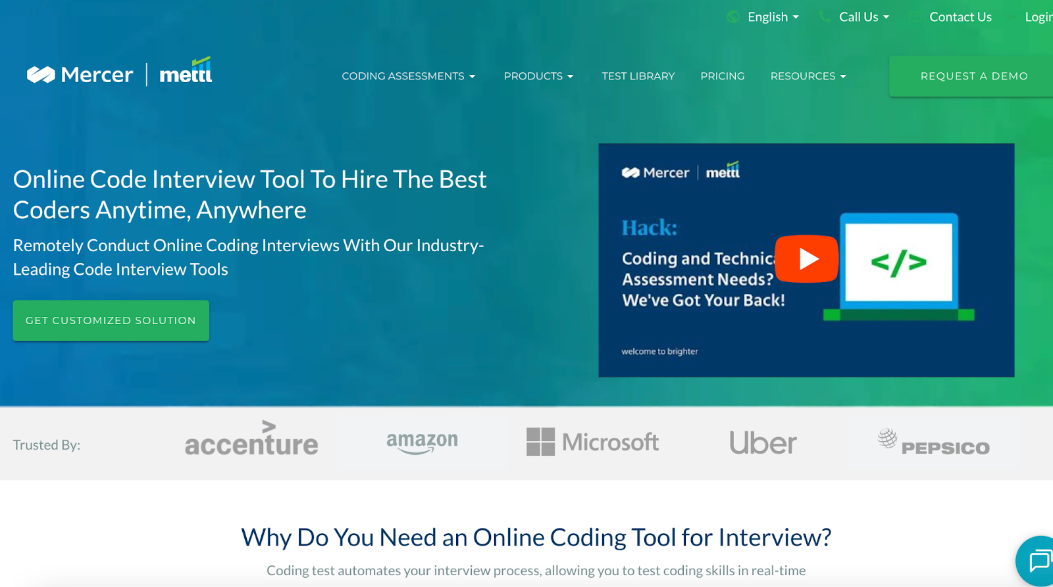
Task: Click the envelope icon beside Contact Us
Action: tap(915, 17)
